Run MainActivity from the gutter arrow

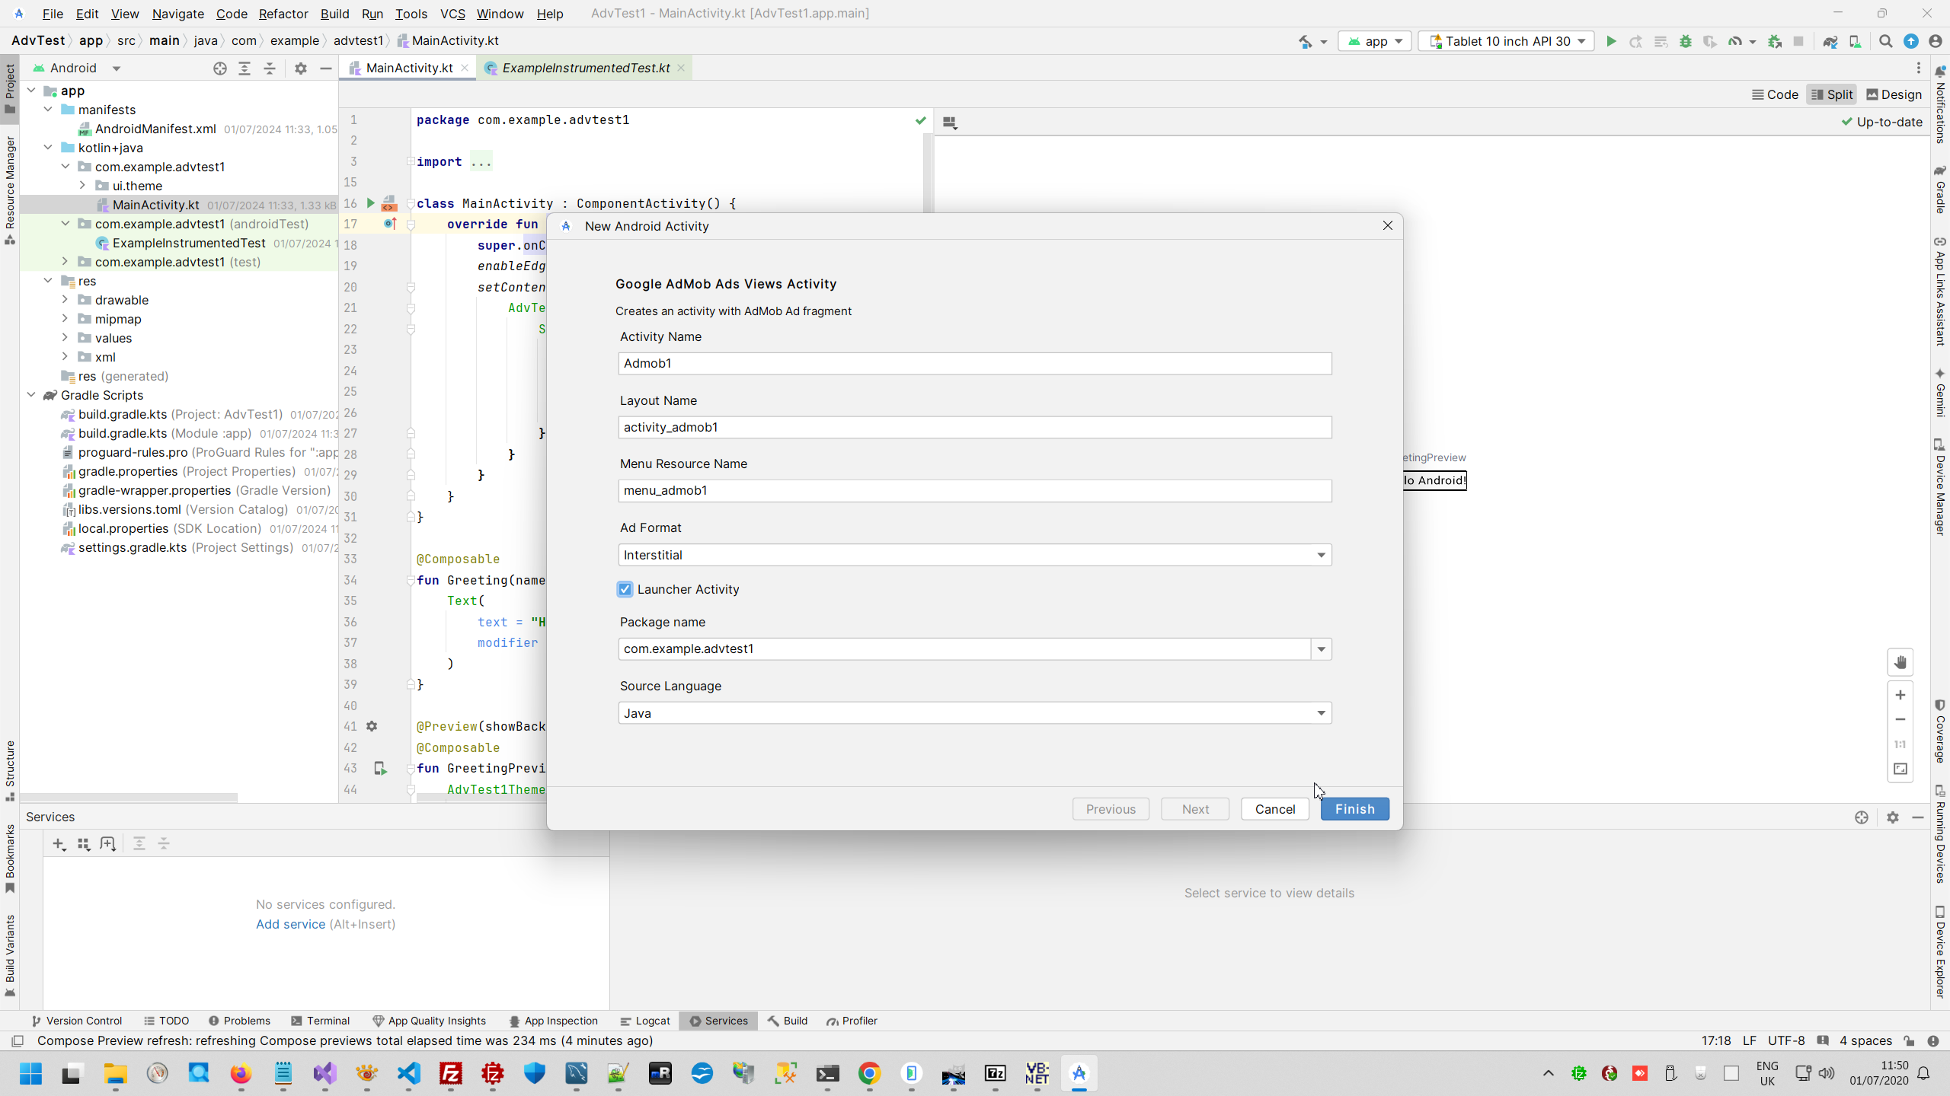tap(370, 203)
